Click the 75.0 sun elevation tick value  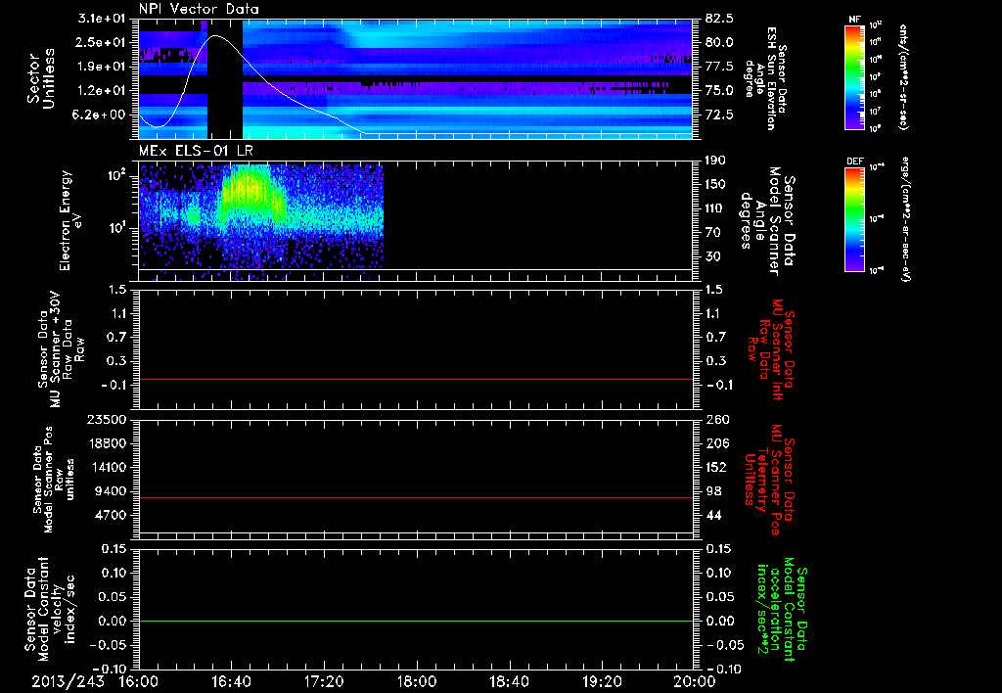point(719,91)
